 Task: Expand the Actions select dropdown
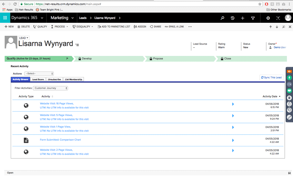(x=39, y=74)
